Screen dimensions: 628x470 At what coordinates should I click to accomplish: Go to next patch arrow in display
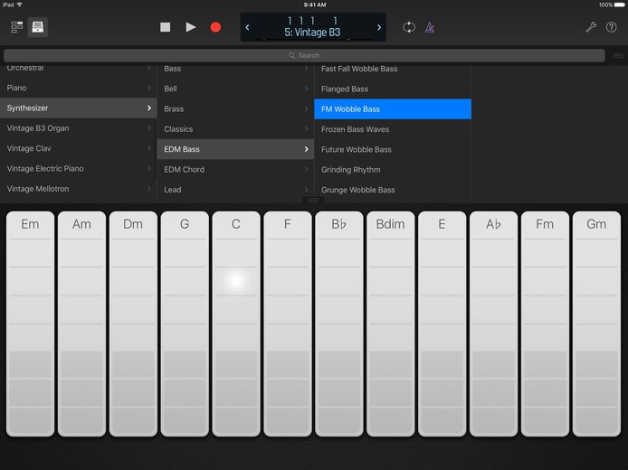coord(379,28)
